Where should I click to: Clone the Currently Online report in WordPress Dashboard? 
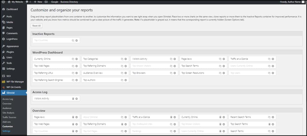pos(73,59)
